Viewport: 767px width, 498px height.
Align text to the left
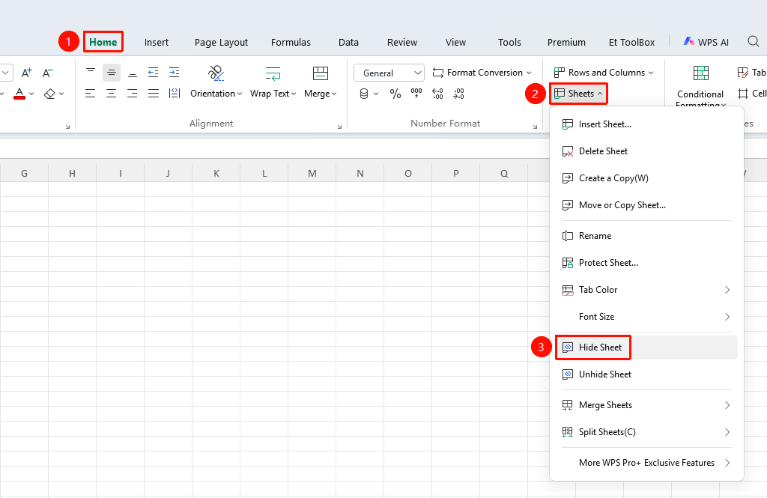pos(91,94)
